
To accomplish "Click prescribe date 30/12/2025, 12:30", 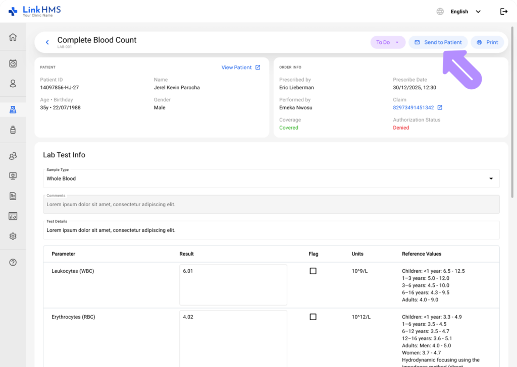I will click(x=415, y=88).
